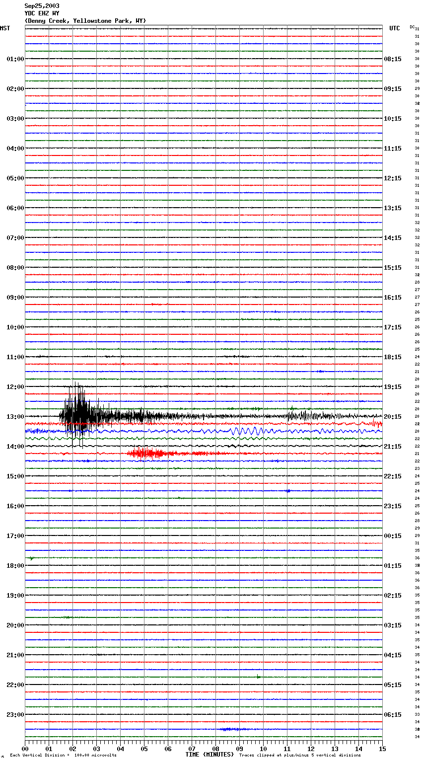Click minute tick 00 on the time axis
422x762 pixels.
point(25,749)
